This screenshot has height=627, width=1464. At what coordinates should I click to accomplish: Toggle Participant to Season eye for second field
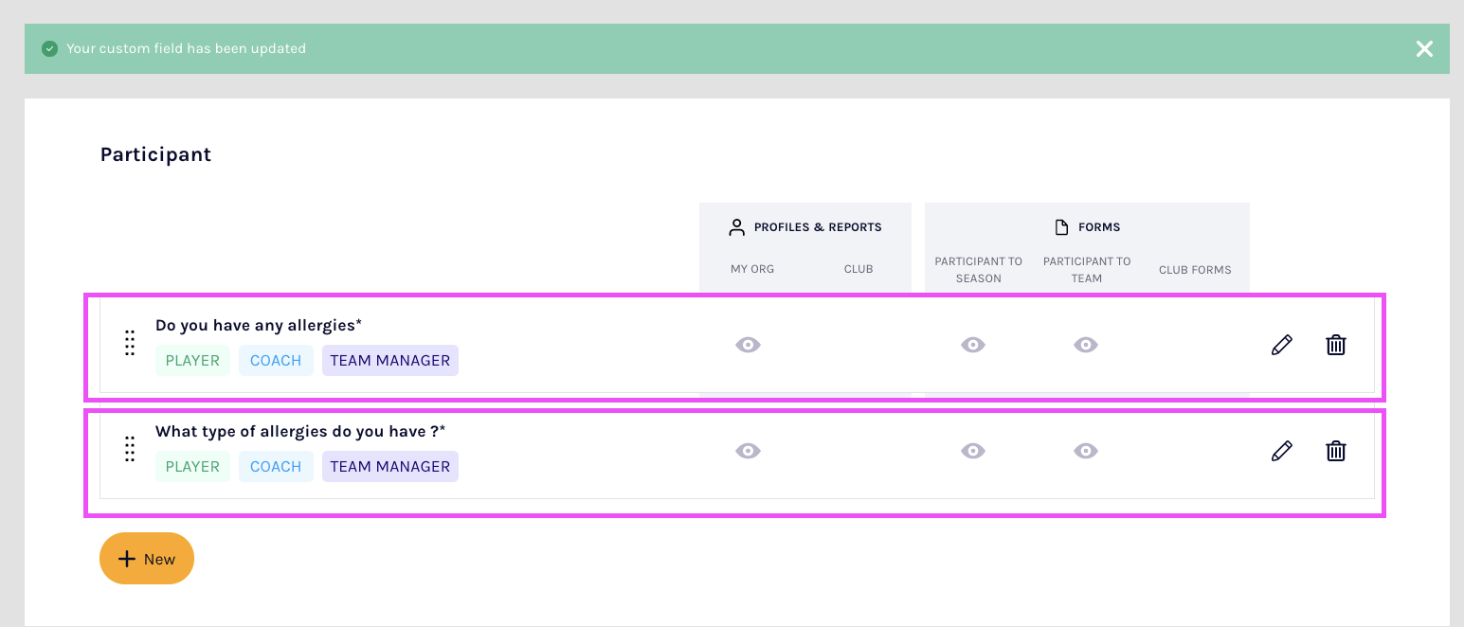tap(973, 451)
